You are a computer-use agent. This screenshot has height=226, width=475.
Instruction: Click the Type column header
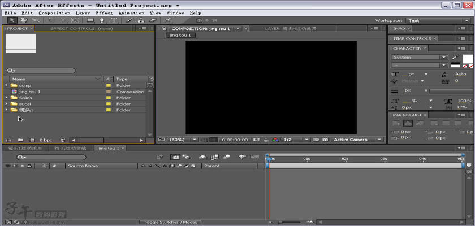[x=129, y=79]
